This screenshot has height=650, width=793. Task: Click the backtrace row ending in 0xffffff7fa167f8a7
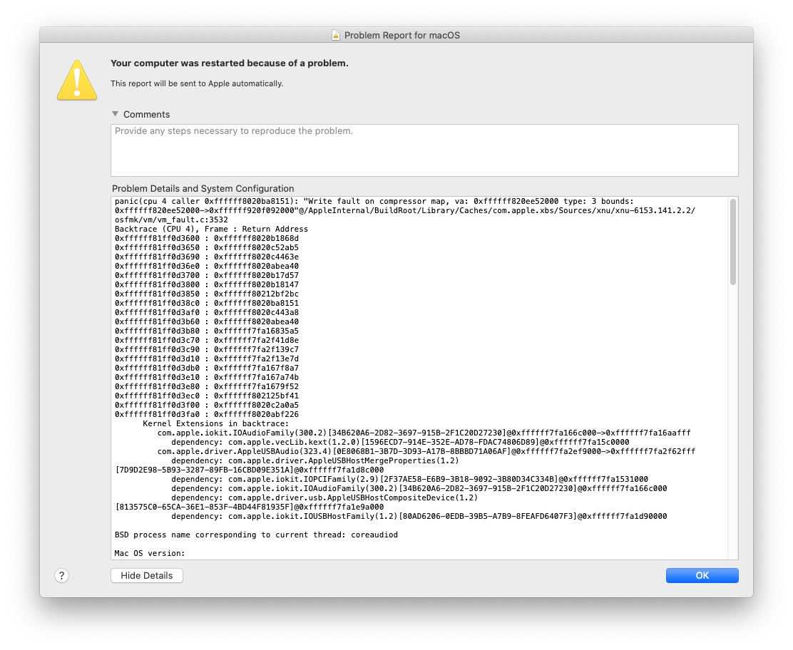coord(207,368)
